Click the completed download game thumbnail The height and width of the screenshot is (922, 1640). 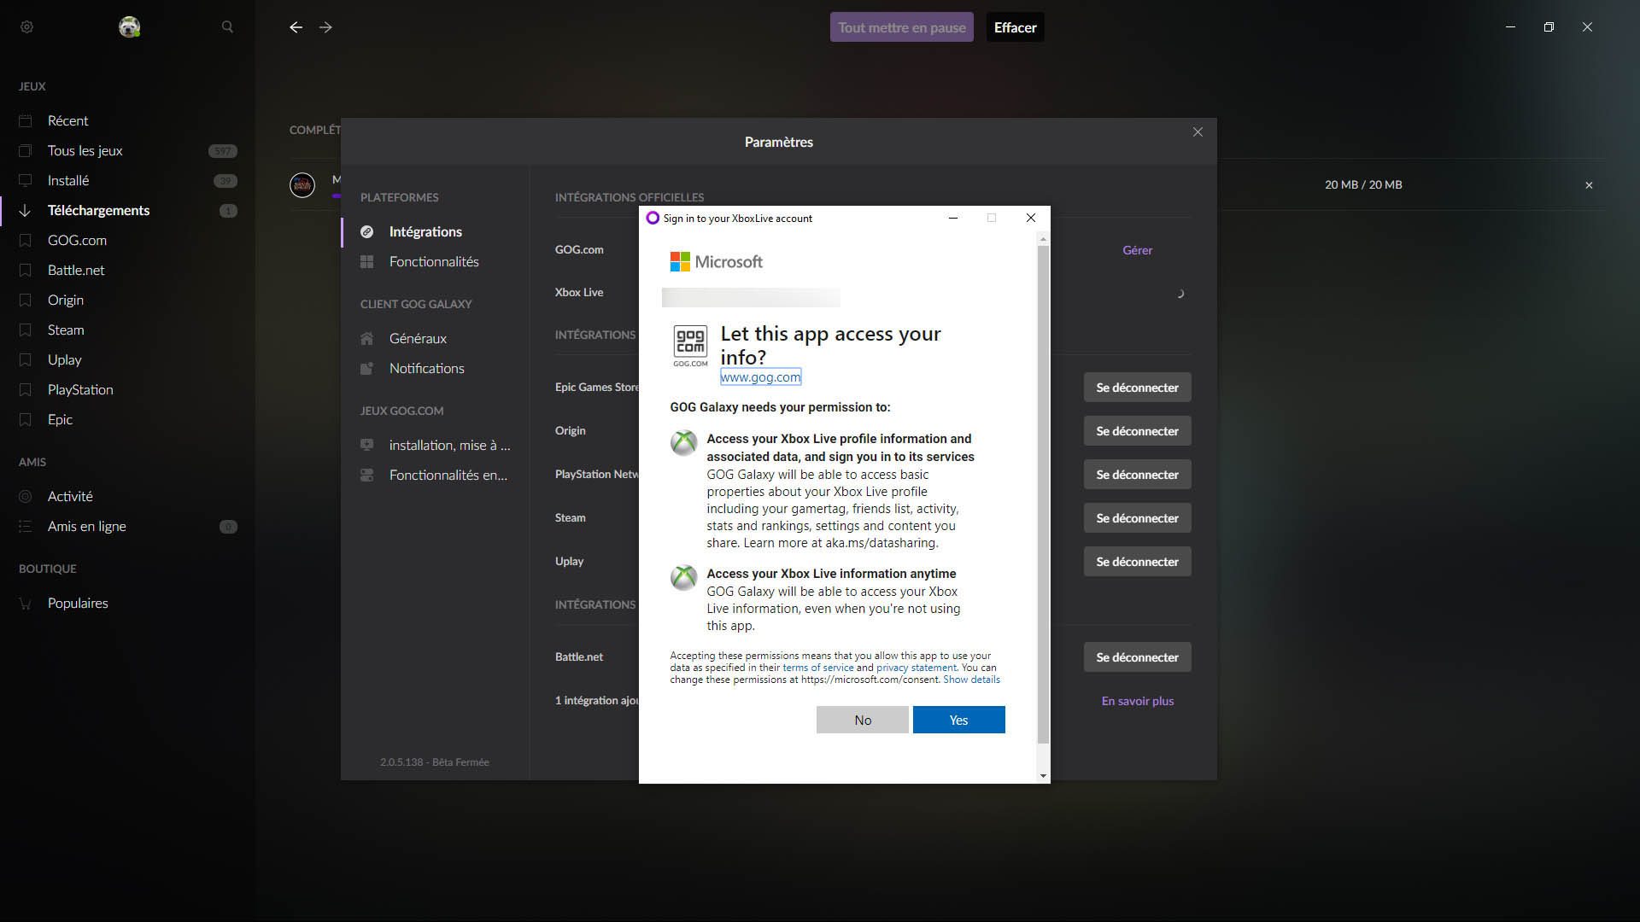(302, 185)
